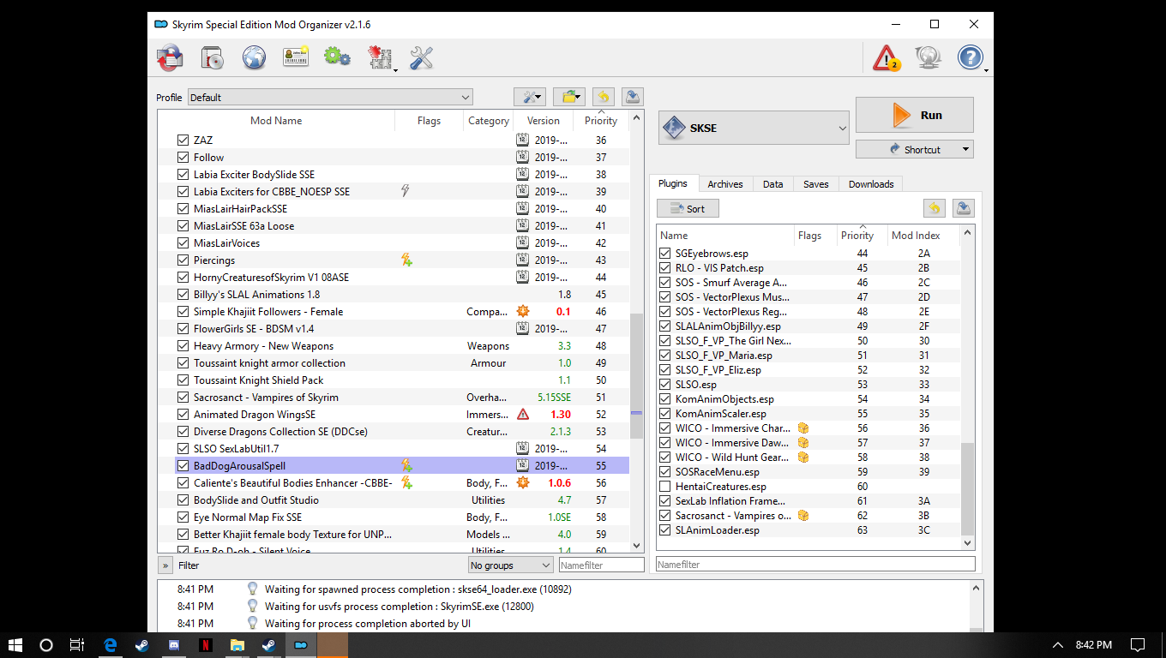Click the taskbar clock 8:42 PM
The image size is (1166, 658).
[1093, 645]
